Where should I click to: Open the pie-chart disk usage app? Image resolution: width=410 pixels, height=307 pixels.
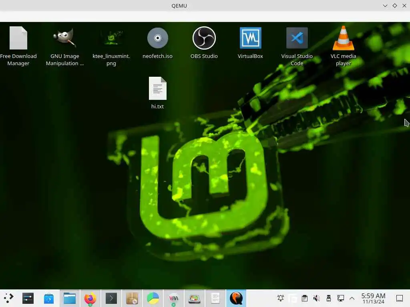pos(153,298)
